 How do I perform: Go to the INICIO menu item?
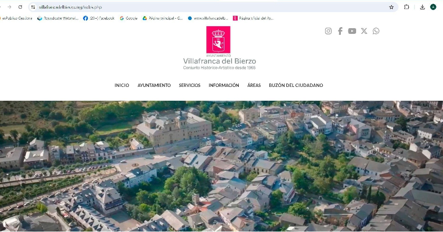[x=122, y=85]
